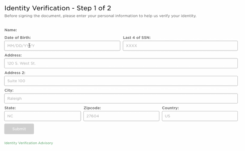
Task: Click the State field showing NC
Action: tap(43, 116)
